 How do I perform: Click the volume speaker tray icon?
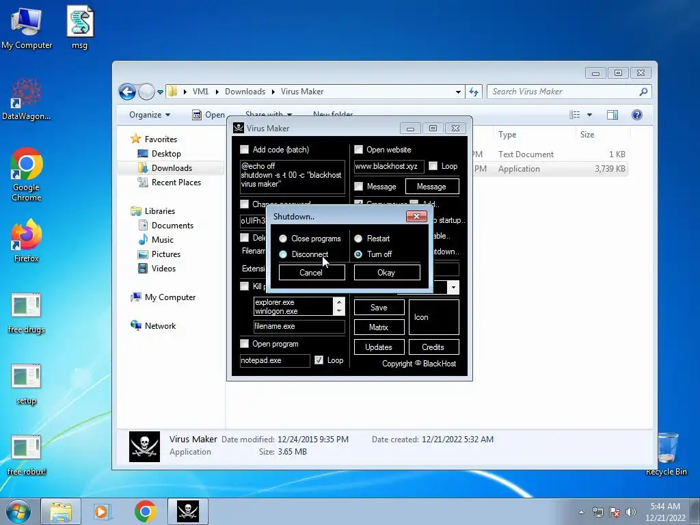631,512
